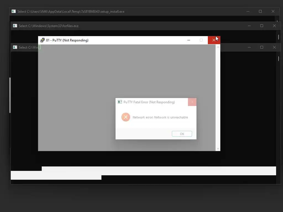The image size is (283, 212).
Task: Close the 81 - PuTTY window
Action: pyautogui.click(x=214, y=40)
